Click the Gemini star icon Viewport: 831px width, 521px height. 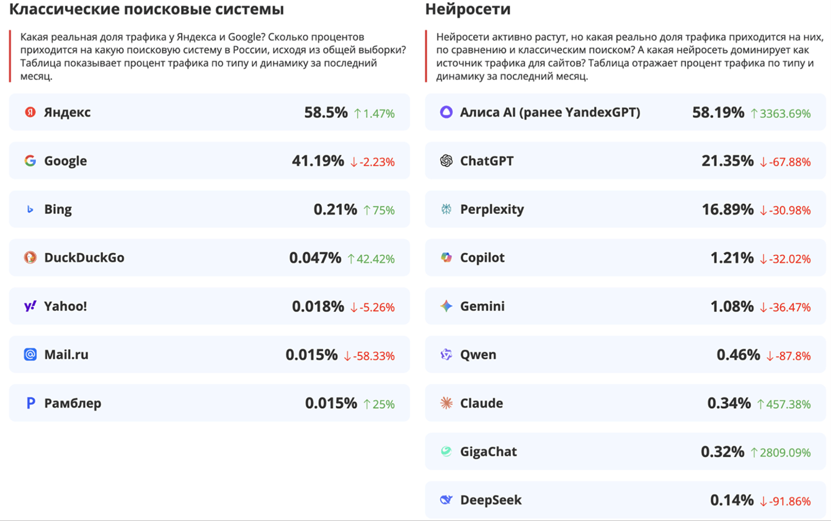pyautogui.click(x=446, y=306)
